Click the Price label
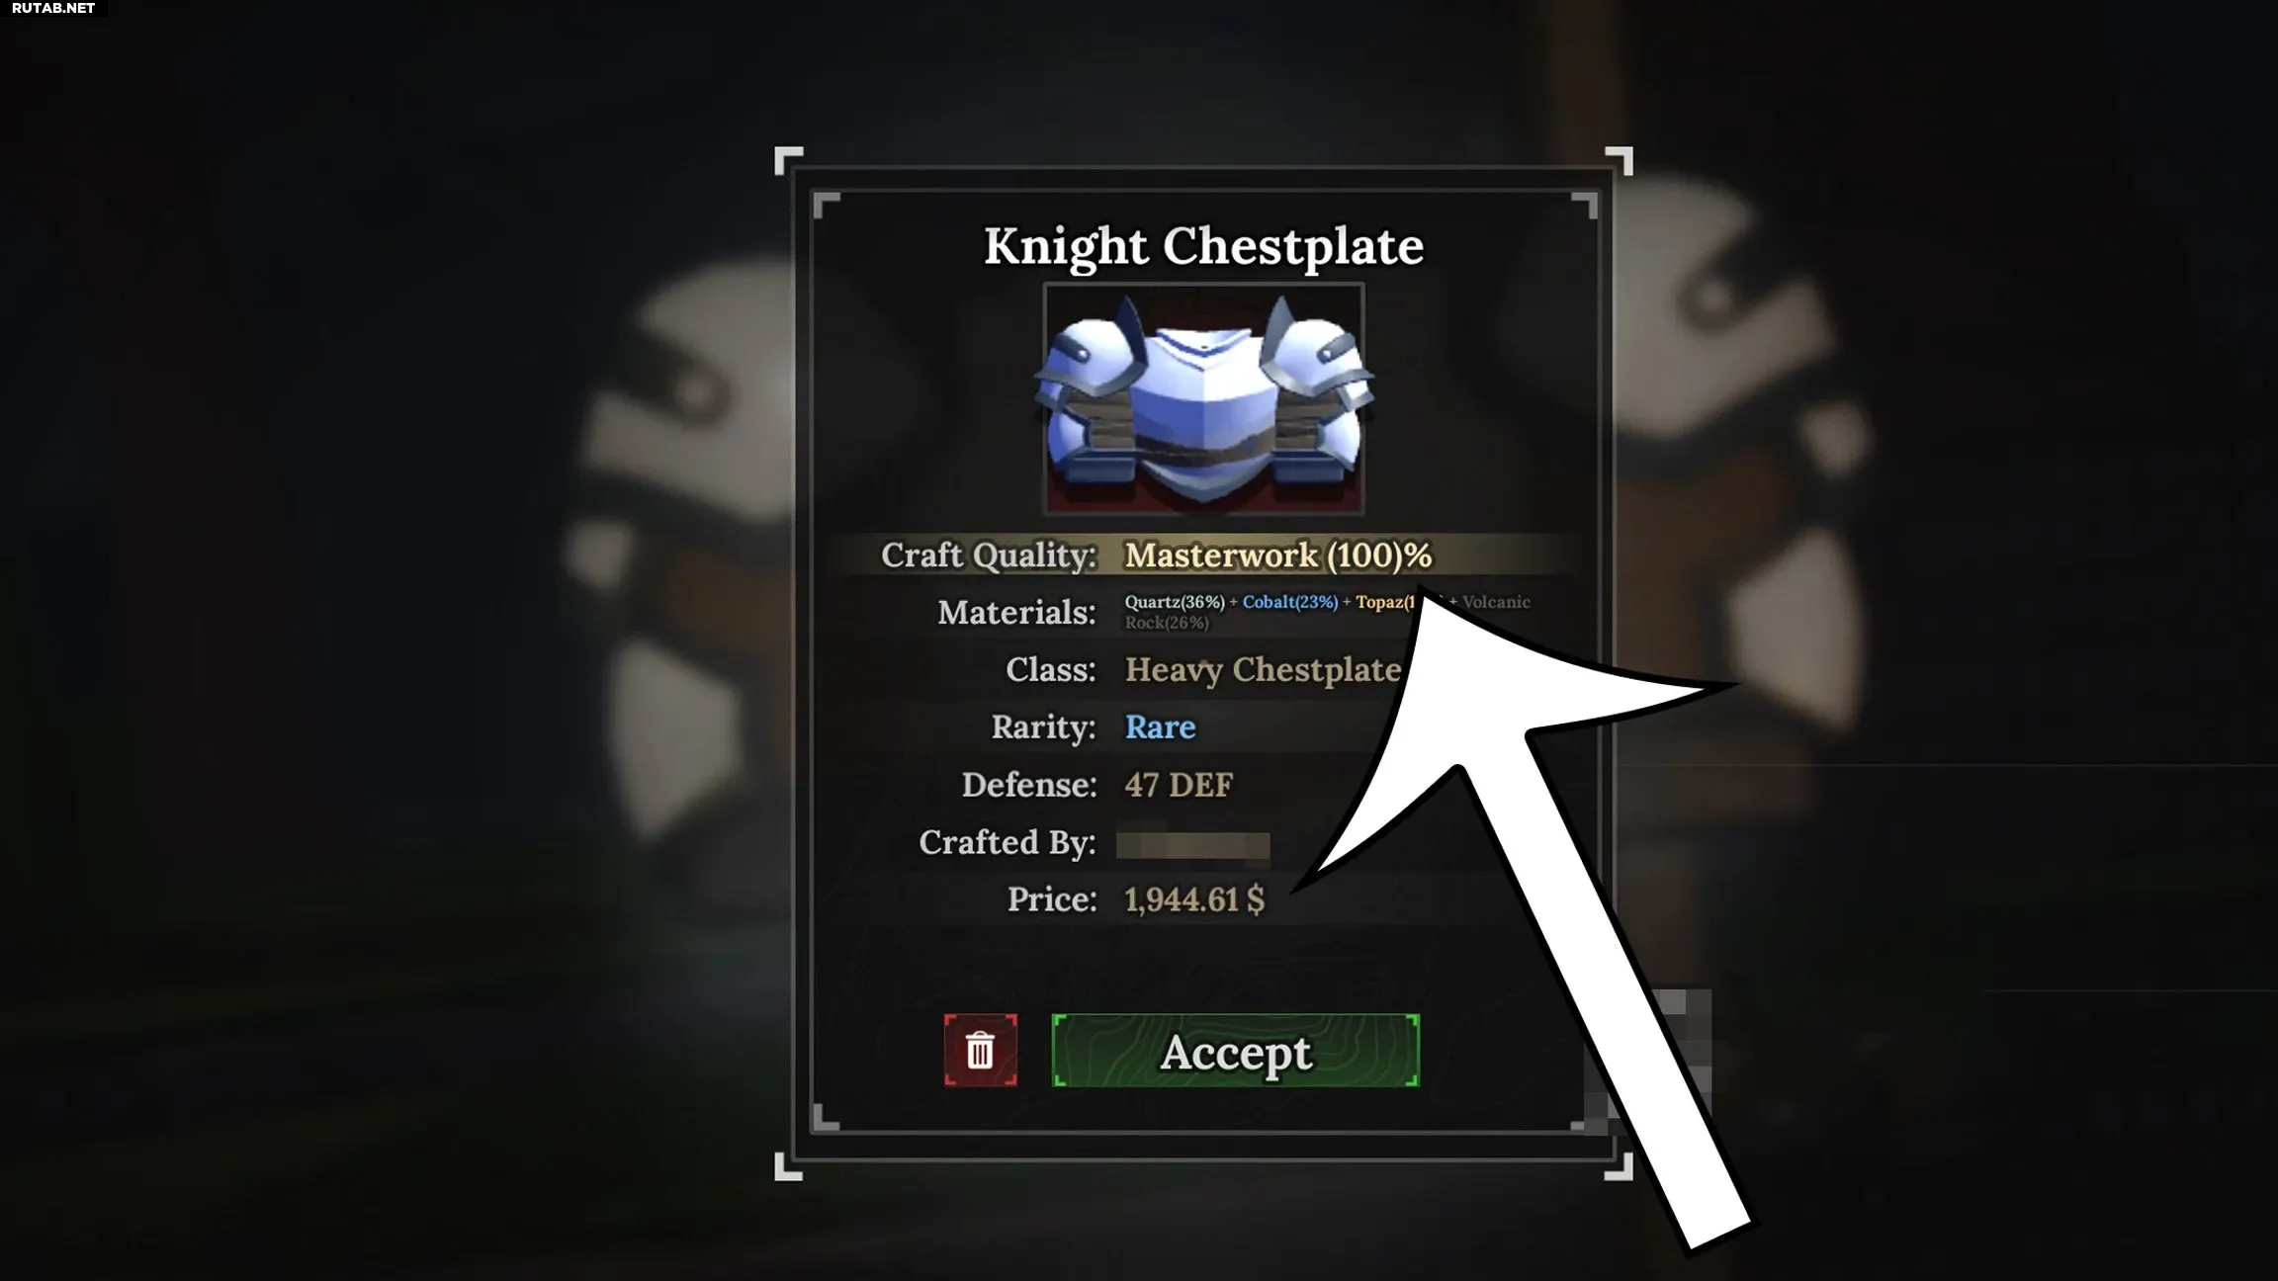2278x1281 pixels. click(1052, 899)
